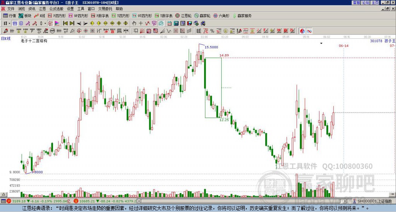The width and height of the screenshot is (396, 212).
Task: Open the 交易委托 menu
Action: click(x=105, y=9)
